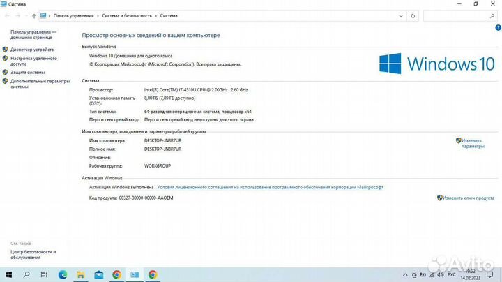Open the Microsoft license terms link
Screen dimensions: 502x282
click(271, 187)
